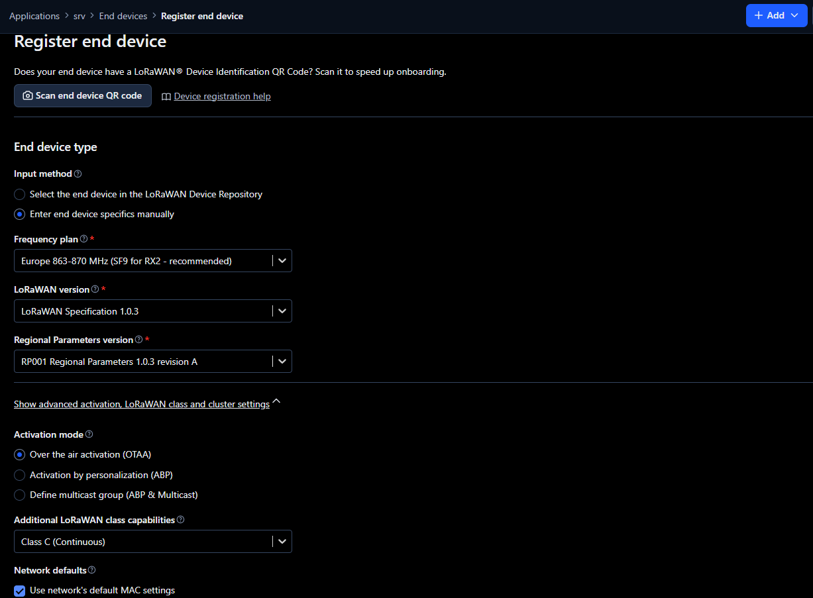
Task: Select the LoRaWAN Device Repository input method
Action: click(x=19, y=194)
